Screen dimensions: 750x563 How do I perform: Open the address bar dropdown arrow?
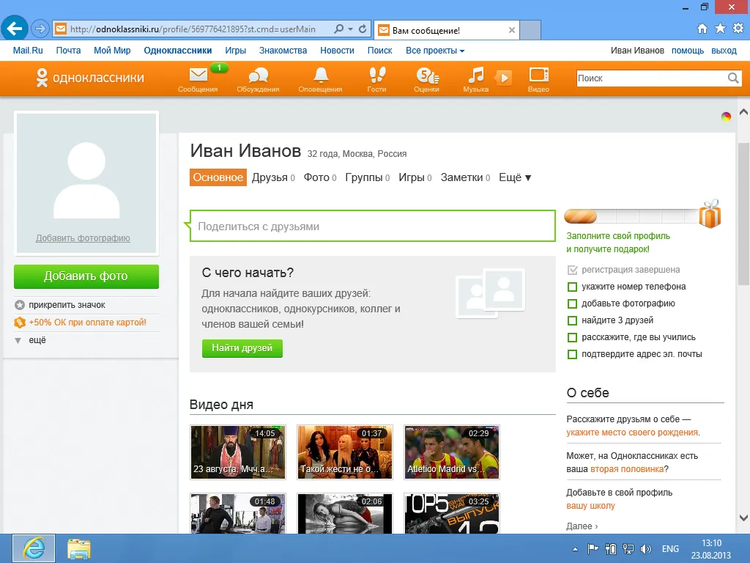[x=351, y=29]
